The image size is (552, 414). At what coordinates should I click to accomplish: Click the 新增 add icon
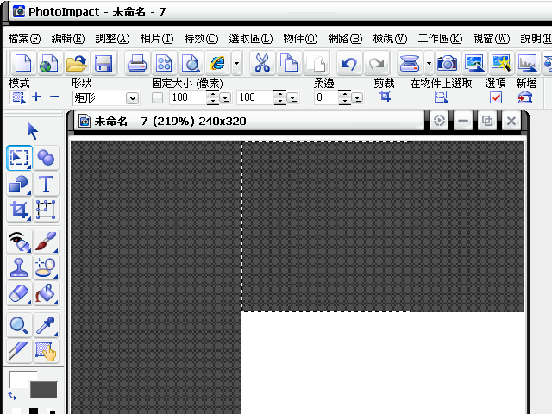click(x=525, y=97)
